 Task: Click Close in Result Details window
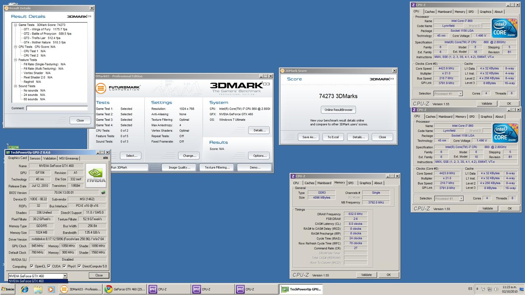point(80,120)
